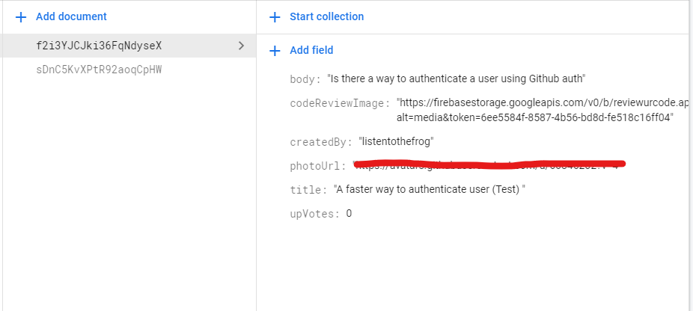Screen dimensions: 693x311
Task: Select document f2i3YJCJki36FqNdyseX
Action: coord(128,46)
